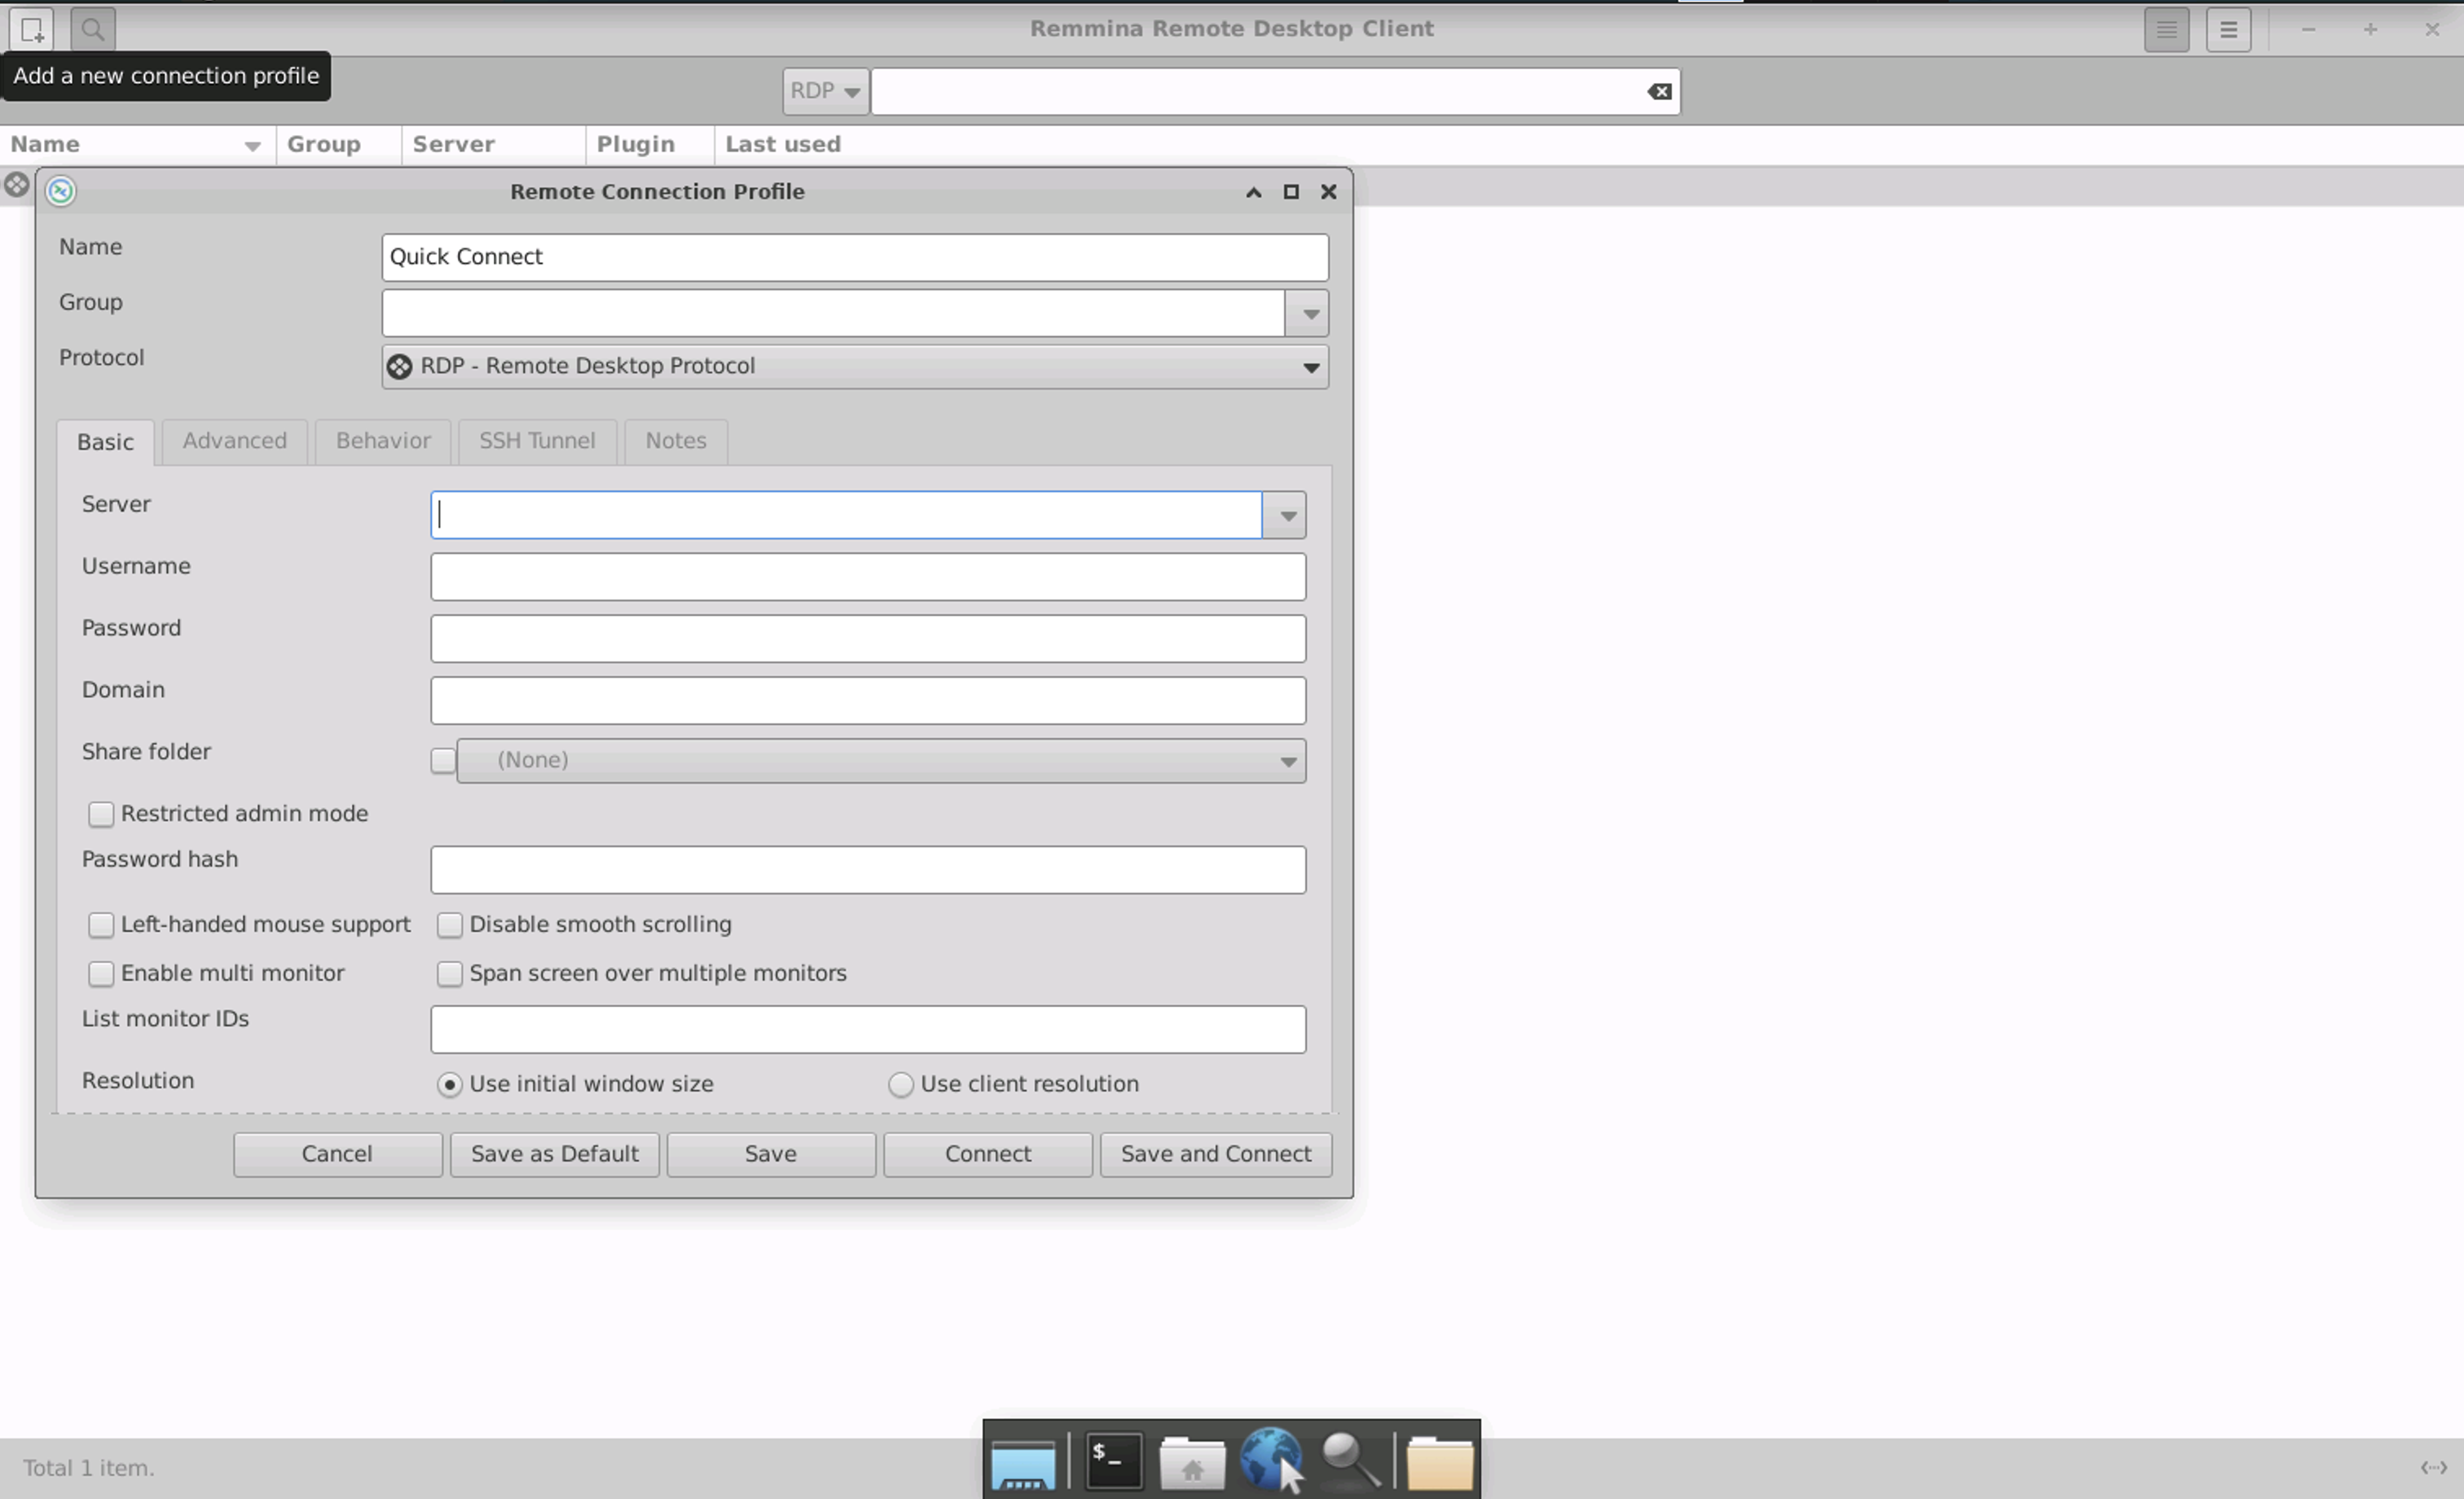Click the Save button
The height and width of the screenshot is (1499, 2464).
point(771,1155)
